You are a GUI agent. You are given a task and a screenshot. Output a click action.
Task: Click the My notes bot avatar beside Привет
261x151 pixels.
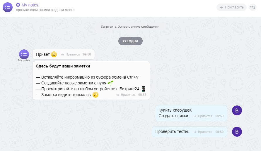[x=24, y=54]
